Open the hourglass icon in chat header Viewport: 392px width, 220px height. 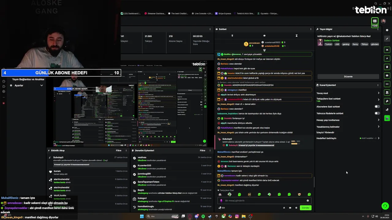tap(296, 36)
